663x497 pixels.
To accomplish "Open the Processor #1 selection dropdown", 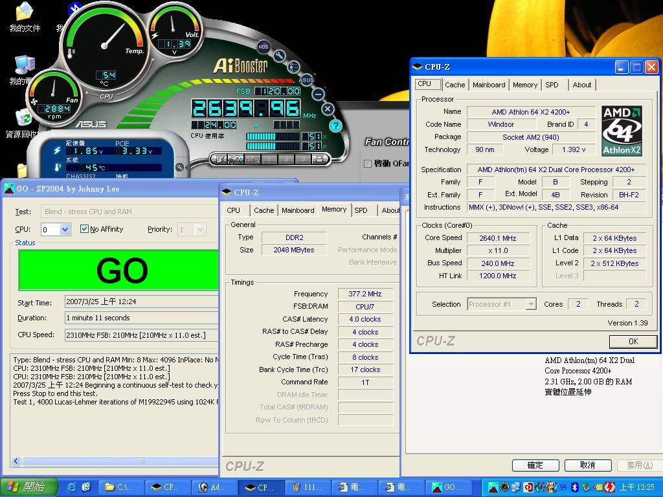I will click(531, 304).
